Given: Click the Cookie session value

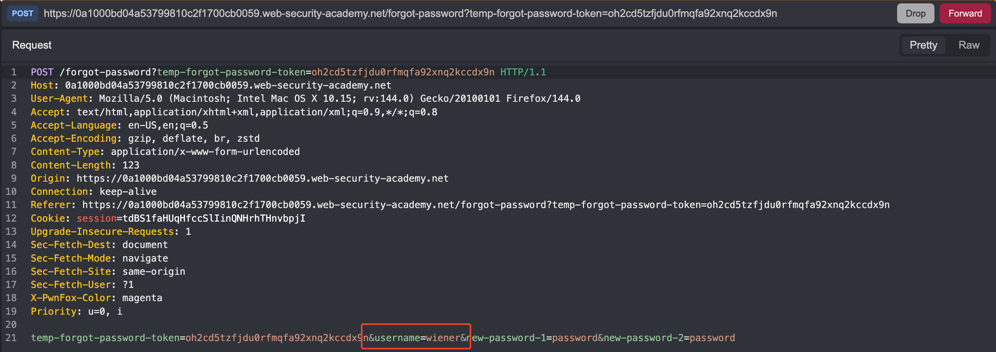Looking at the screenshot, I should click(214, 219).
